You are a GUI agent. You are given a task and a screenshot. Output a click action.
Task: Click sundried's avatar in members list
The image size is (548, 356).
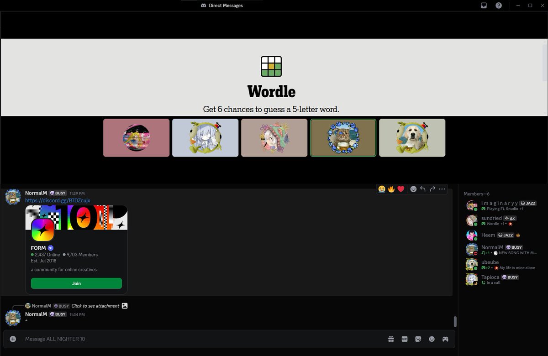click(472, 220)
